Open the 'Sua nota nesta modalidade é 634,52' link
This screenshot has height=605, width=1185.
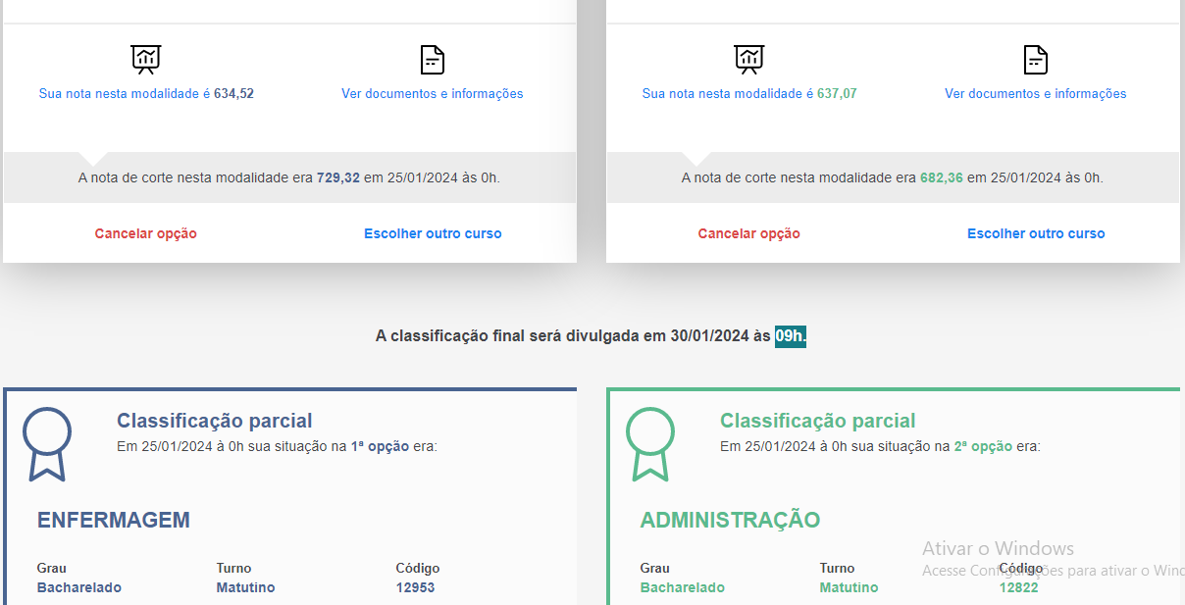click(146, 94)
